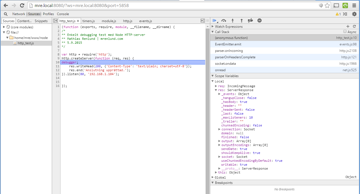Image resolution: width=360 pixels, height=194 pixels.
Task: Expand the (core modules) tree node
Action: pos(4,27)
